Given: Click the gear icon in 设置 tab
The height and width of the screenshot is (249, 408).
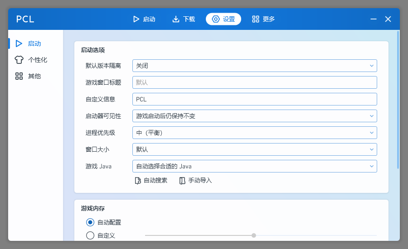Looking at the screenshot, I should click(x=216, y=19).
